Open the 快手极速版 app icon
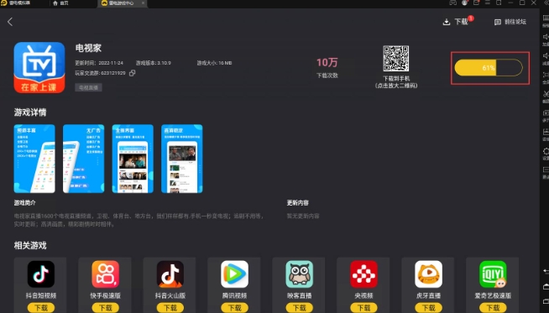The image size is (549, 313). pyautogui.click(x=106, y=274)
